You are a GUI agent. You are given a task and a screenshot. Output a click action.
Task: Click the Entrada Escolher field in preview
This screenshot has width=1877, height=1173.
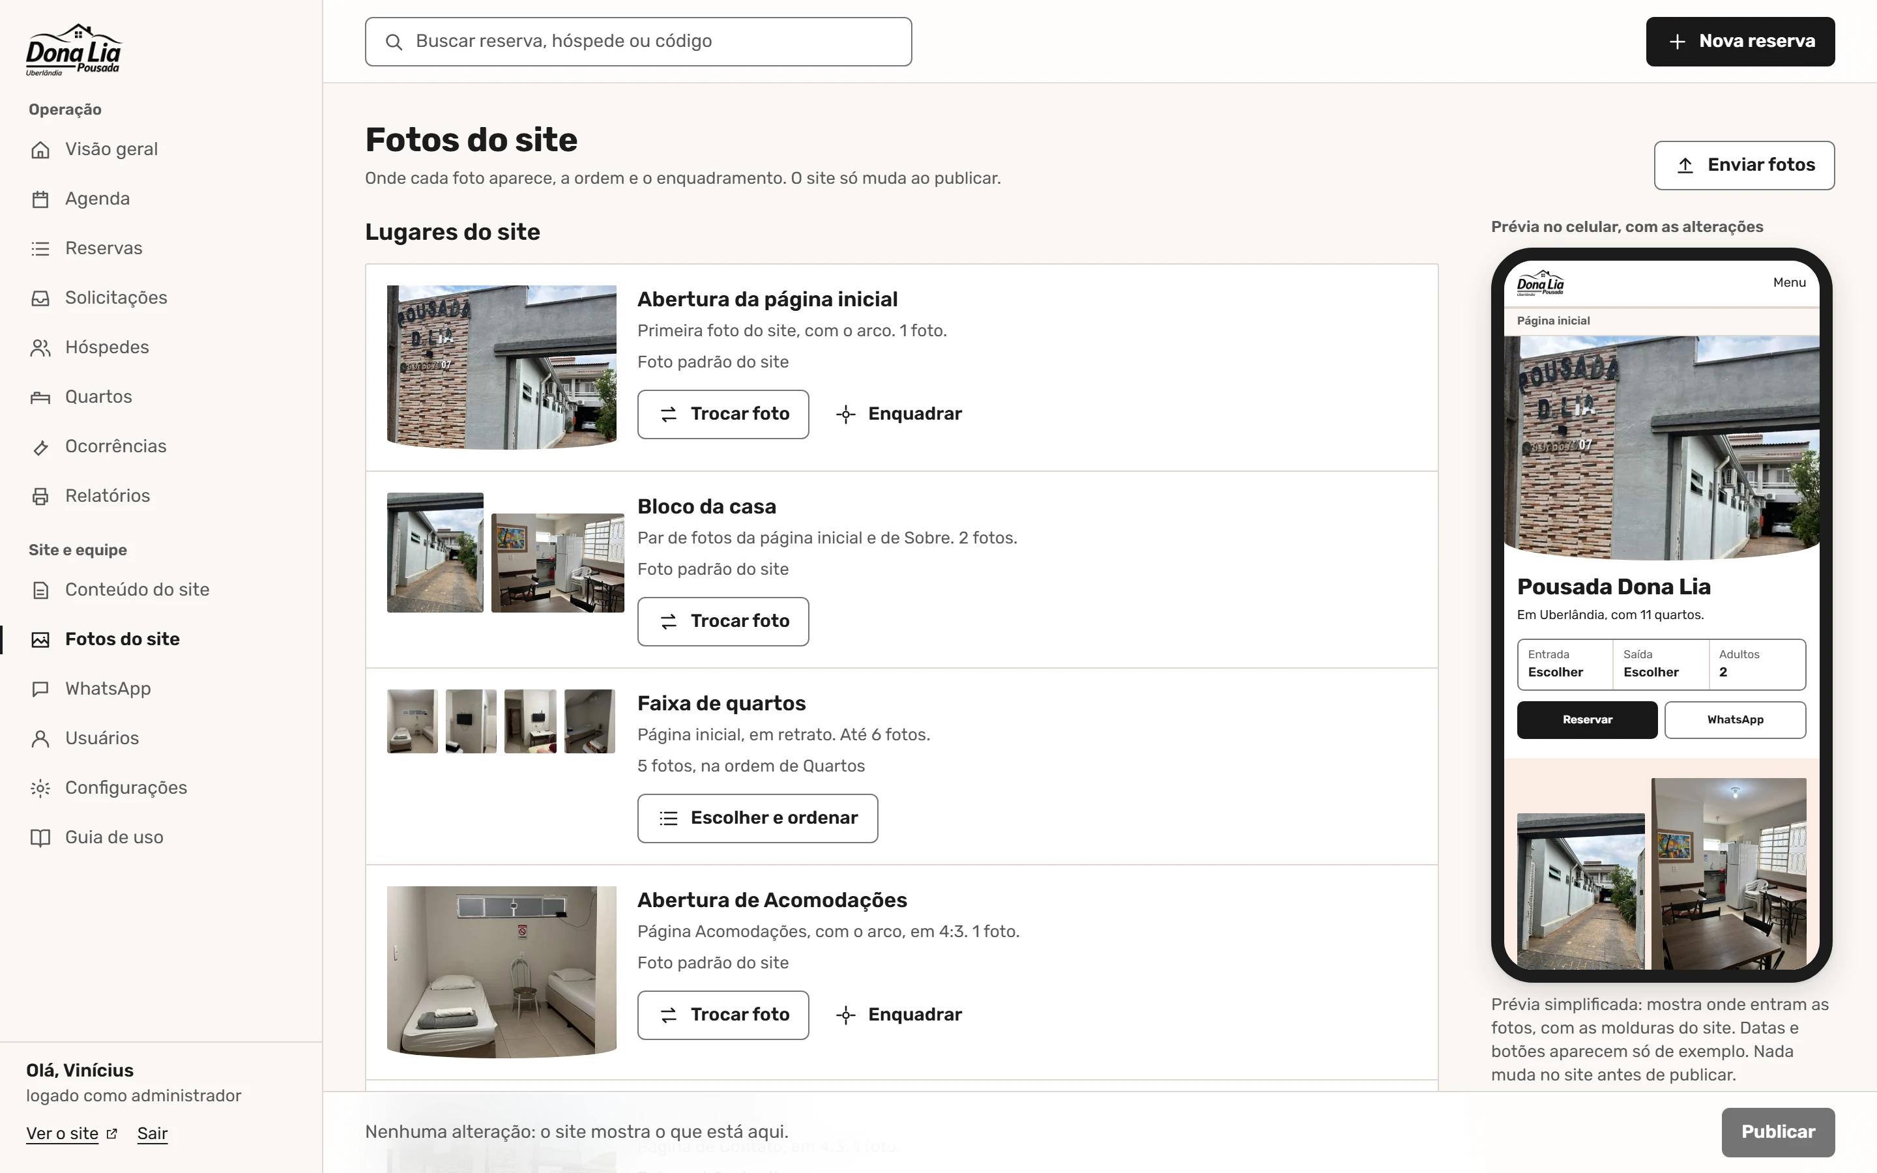pos(1564,664)
